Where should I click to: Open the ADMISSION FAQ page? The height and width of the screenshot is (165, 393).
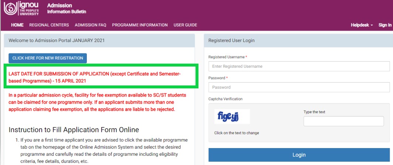point(90,25)
